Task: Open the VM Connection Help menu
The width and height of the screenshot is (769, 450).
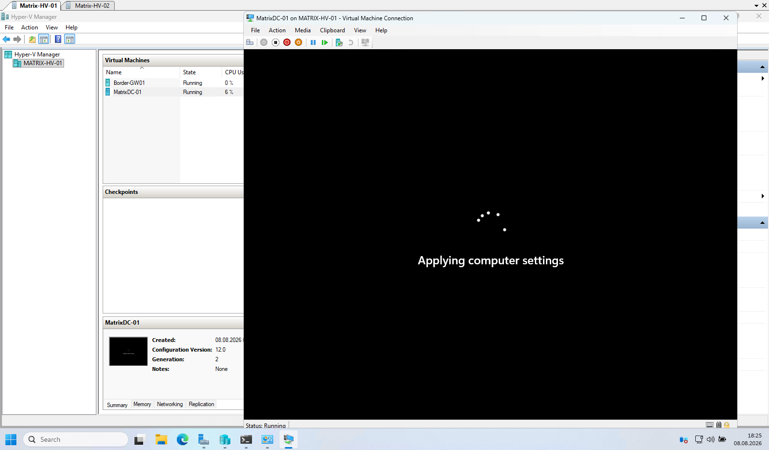Action: tap(381, 30)
